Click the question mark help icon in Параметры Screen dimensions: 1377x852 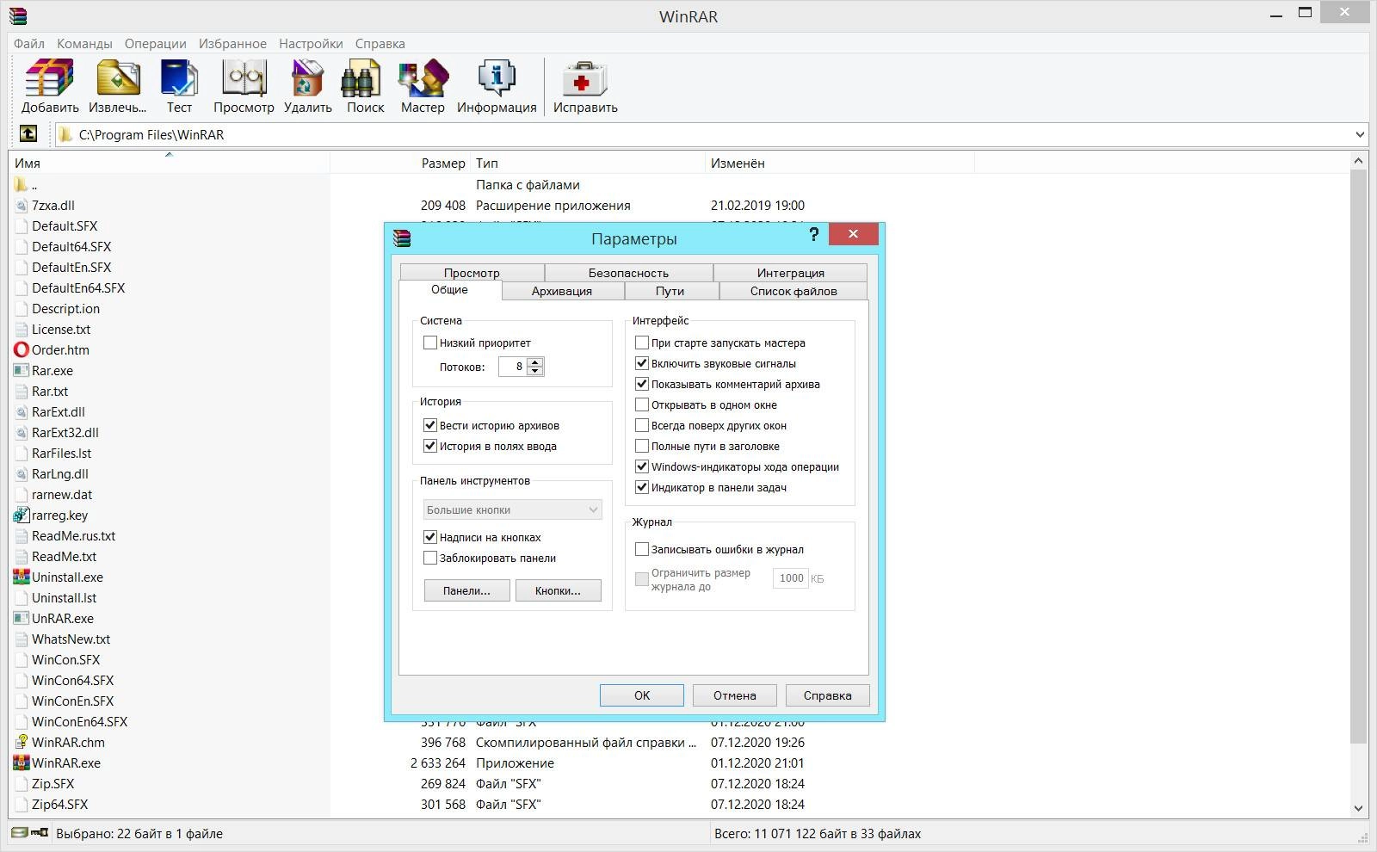tap(813, 235)
